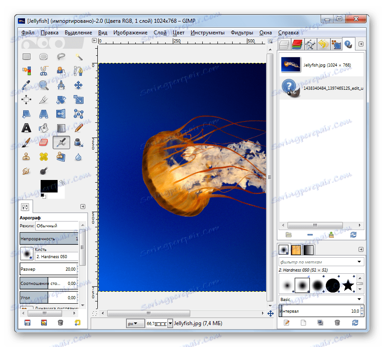The height and width of the screenshot is (347, 384).
Task: Open the Фильтры menu
Action: click(x=242, y=33)
